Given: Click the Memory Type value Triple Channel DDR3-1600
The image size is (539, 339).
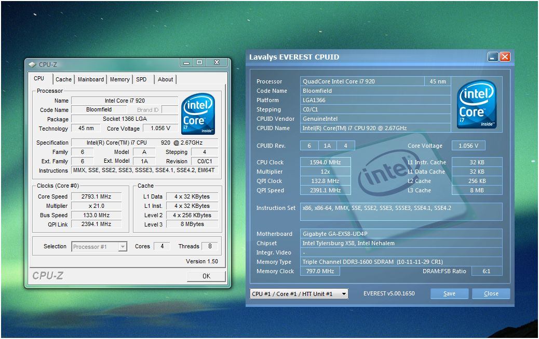Looking at the screenshot, I should [x=401, y=262].
